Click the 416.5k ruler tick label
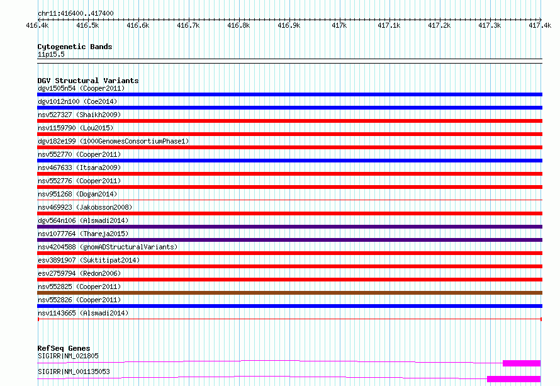 click(87, 25)
